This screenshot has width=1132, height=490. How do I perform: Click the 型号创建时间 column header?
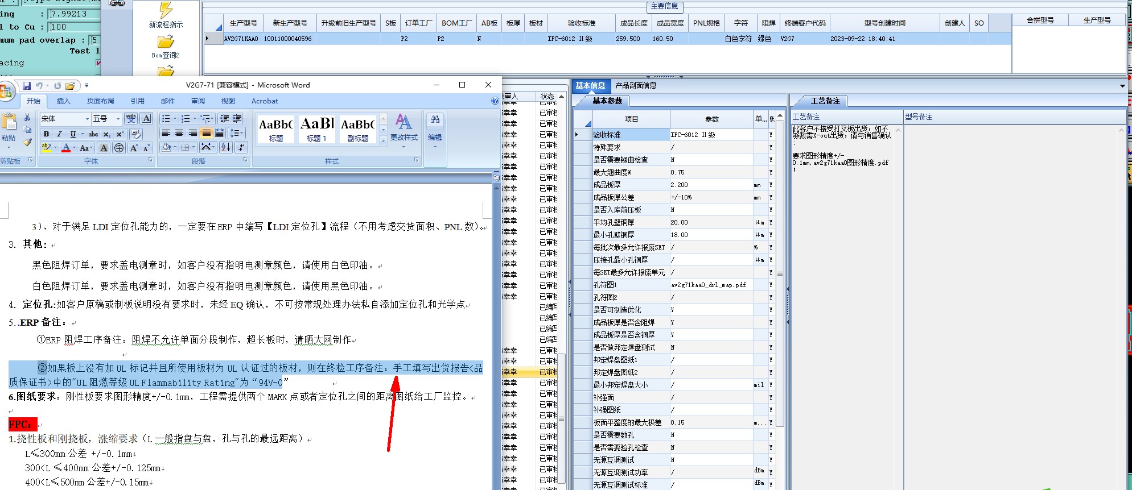point(884,23)
